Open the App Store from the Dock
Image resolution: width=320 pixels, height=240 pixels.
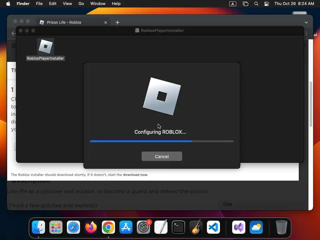coord(126,227)
